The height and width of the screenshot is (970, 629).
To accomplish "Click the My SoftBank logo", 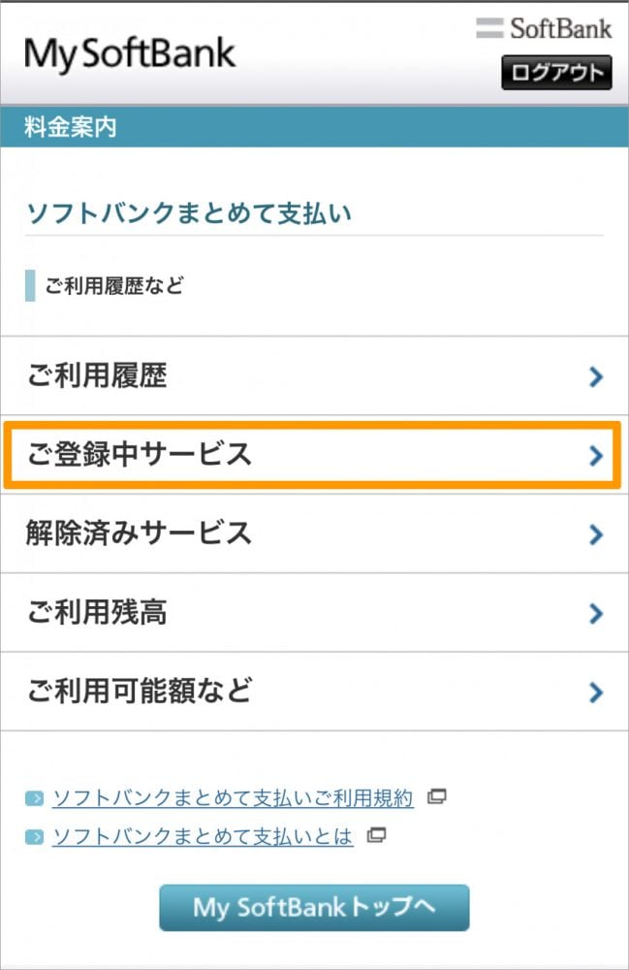I will pos(130,53).
